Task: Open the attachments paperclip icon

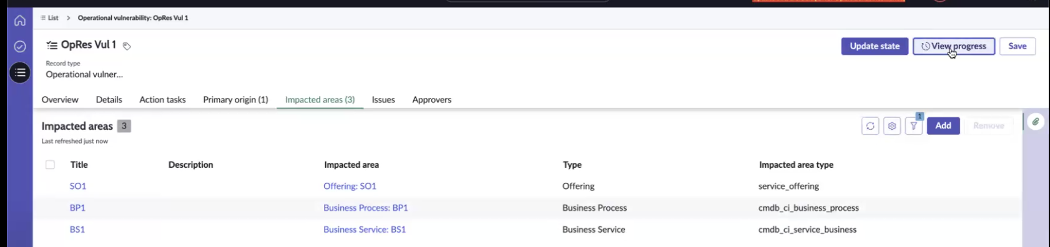Action: point(1036,122)
